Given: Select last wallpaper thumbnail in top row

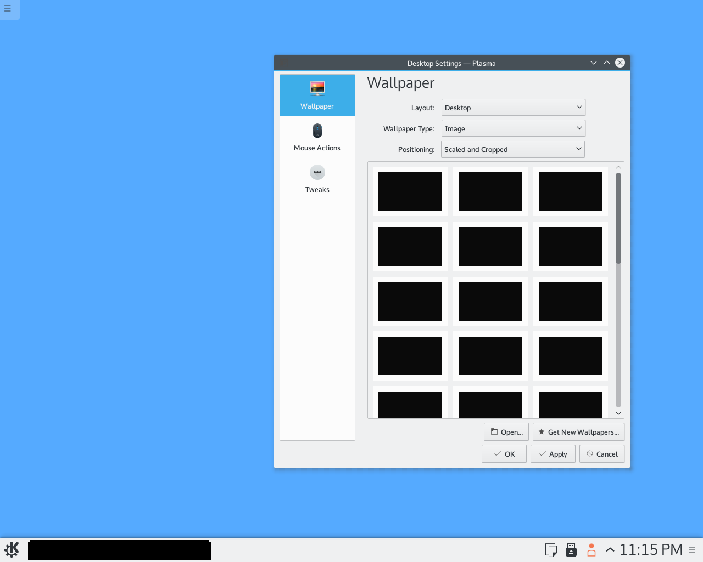Looking at the screenshot, I should [571, 192].
